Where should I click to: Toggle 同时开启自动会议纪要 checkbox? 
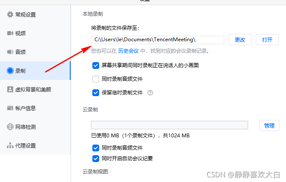click(96, 159)
